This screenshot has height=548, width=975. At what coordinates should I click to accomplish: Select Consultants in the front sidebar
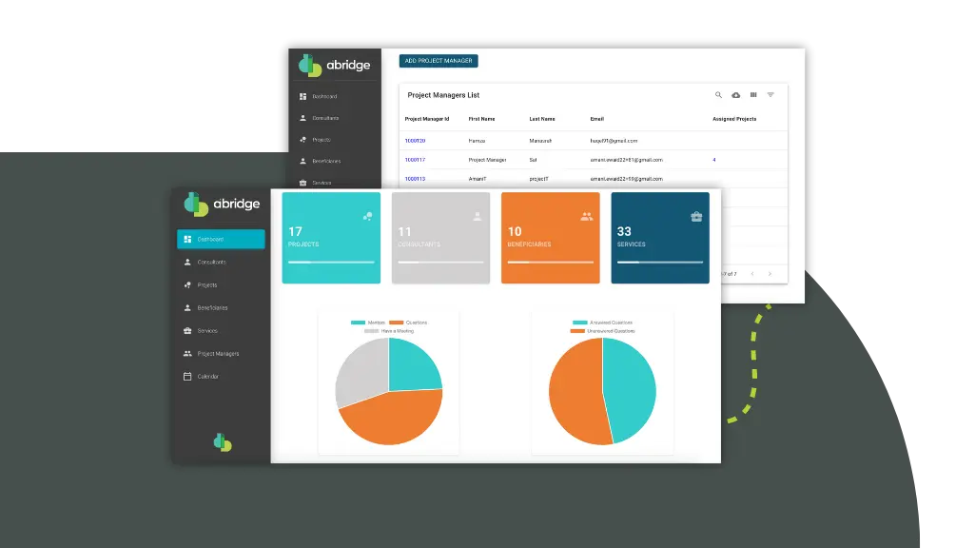pos(211,263)
